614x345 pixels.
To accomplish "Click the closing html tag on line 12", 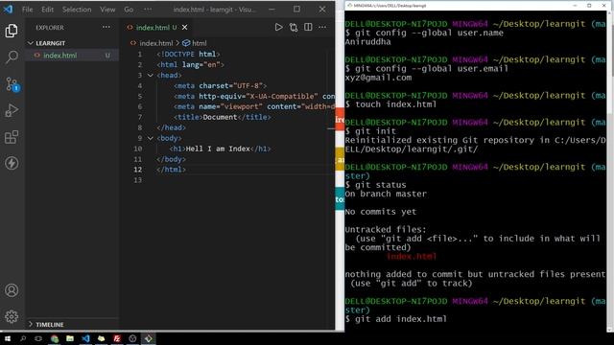I will (x=171, y=170).
